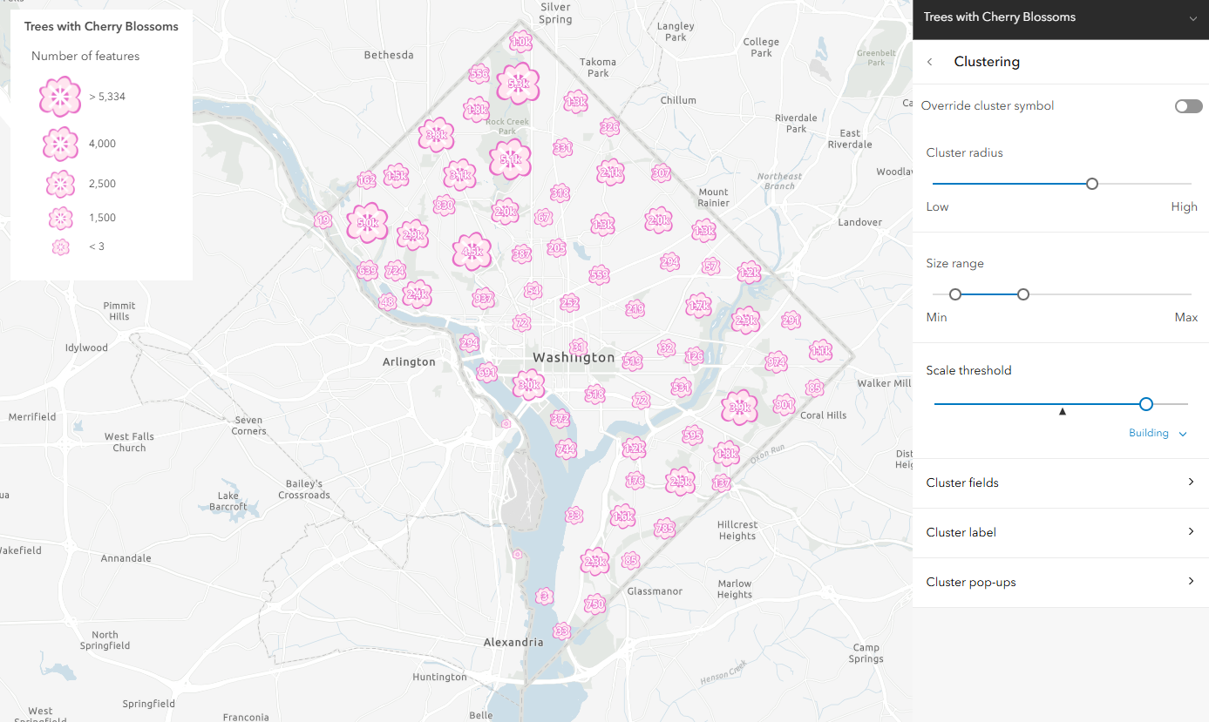
Task: Click the 1.0k cluster near Silver Spring
Action: pos(520,42)
